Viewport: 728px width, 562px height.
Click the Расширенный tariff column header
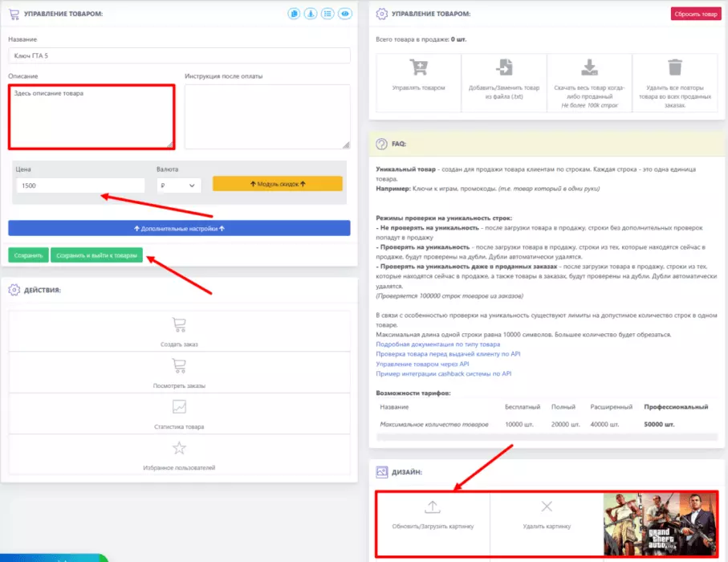[612, 407]
